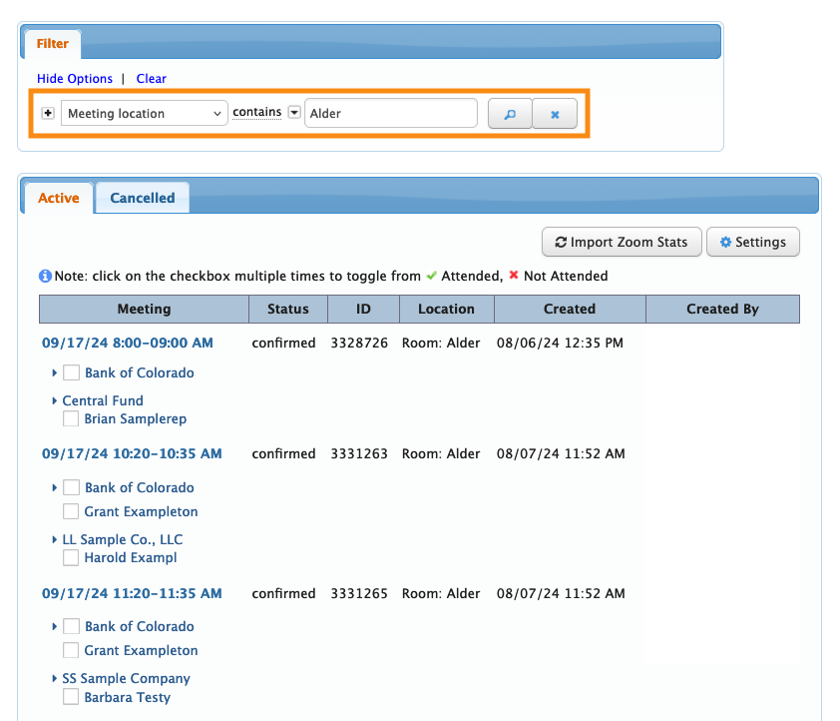Check the box next to Barbara Testy
The height and width of the screenshot is (721, 840).
pos(71,697)
